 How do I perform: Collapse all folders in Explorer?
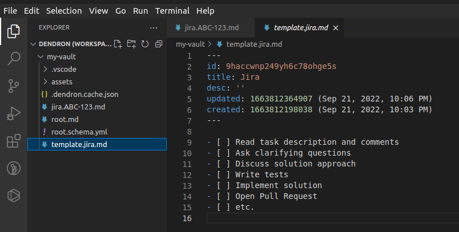click(159, 44)
